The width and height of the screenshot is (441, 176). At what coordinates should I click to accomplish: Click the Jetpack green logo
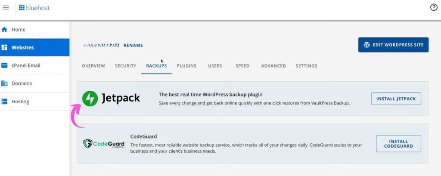click(90, 99)
